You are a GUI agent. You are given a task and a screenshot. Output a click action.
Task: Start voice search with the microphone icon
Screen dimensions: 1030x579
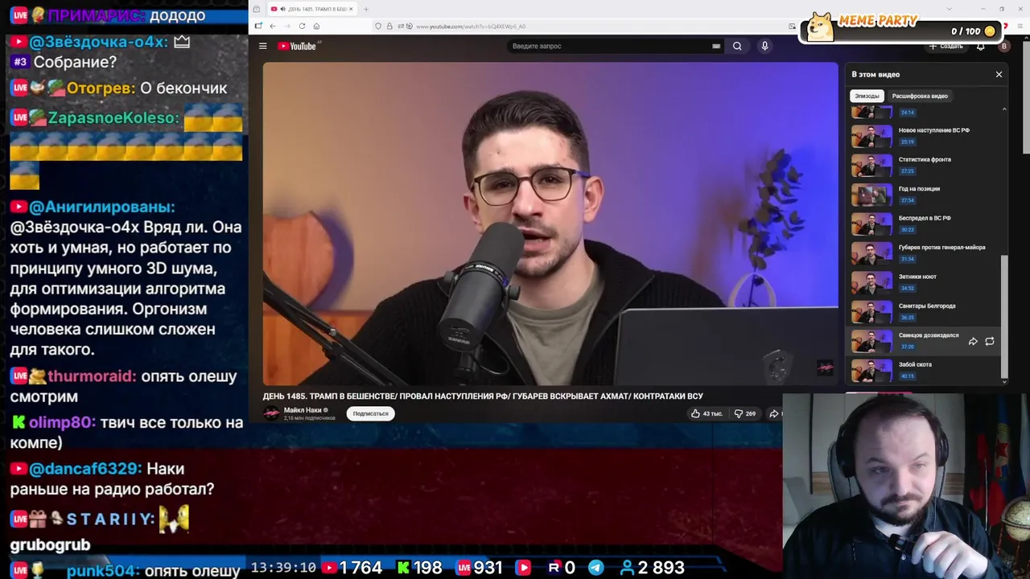click(764, 46)
